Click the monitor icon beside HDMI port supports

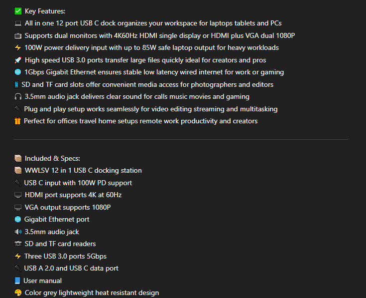click(18, 195)
